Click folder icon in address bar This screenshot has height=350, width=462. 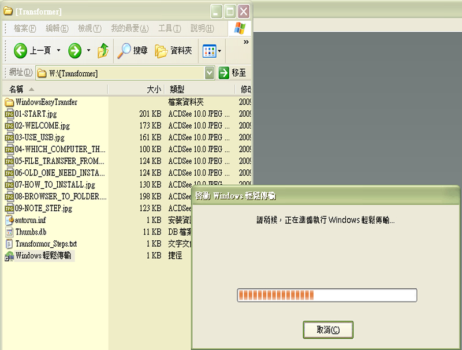click(42, 73)
